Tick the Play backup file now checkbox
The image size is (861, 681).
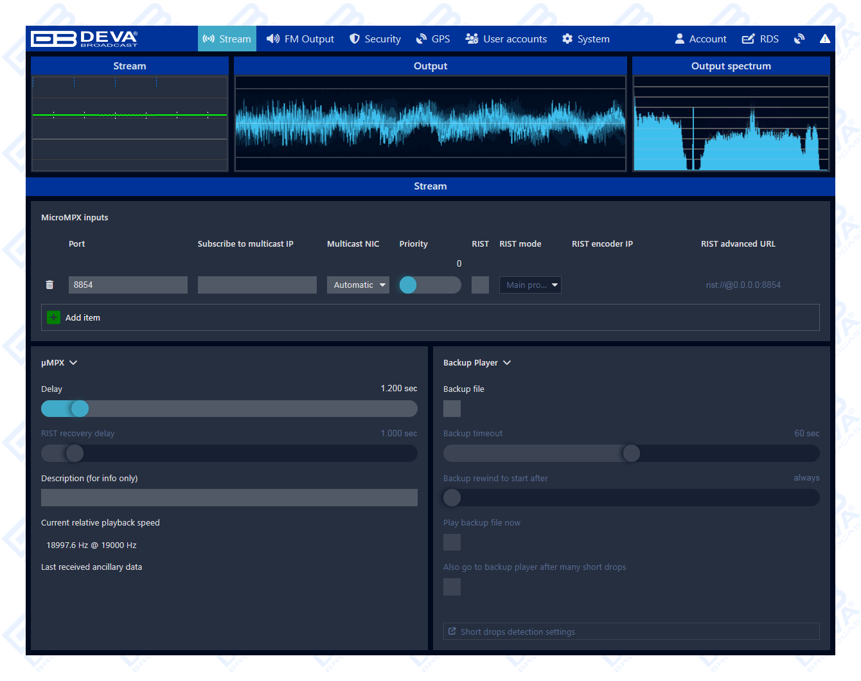pos(452,542)
